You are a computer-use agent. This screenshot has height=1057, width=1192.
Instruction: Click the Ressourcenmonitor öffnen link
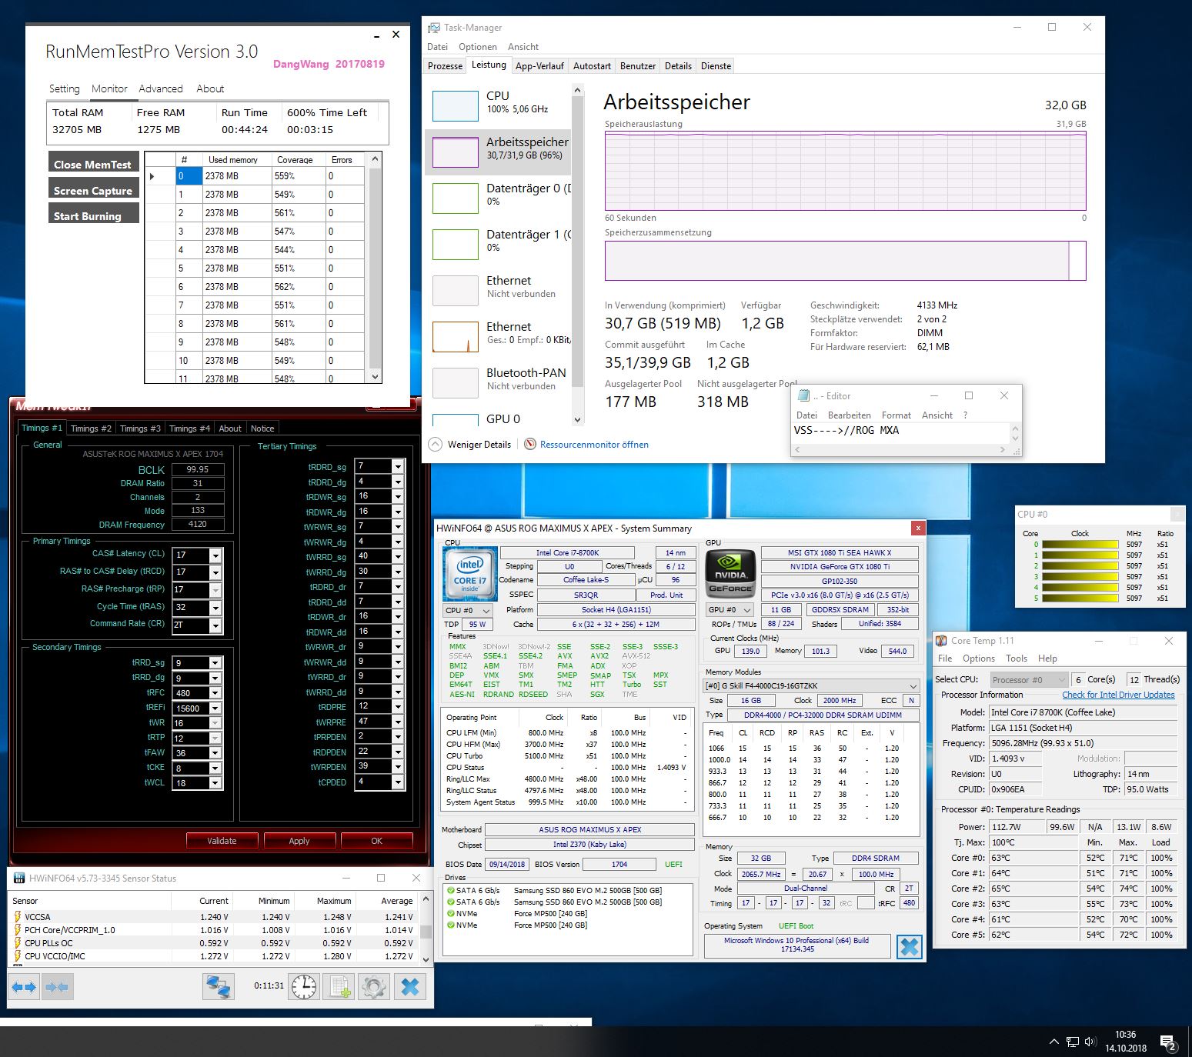(x=594, y=445)
